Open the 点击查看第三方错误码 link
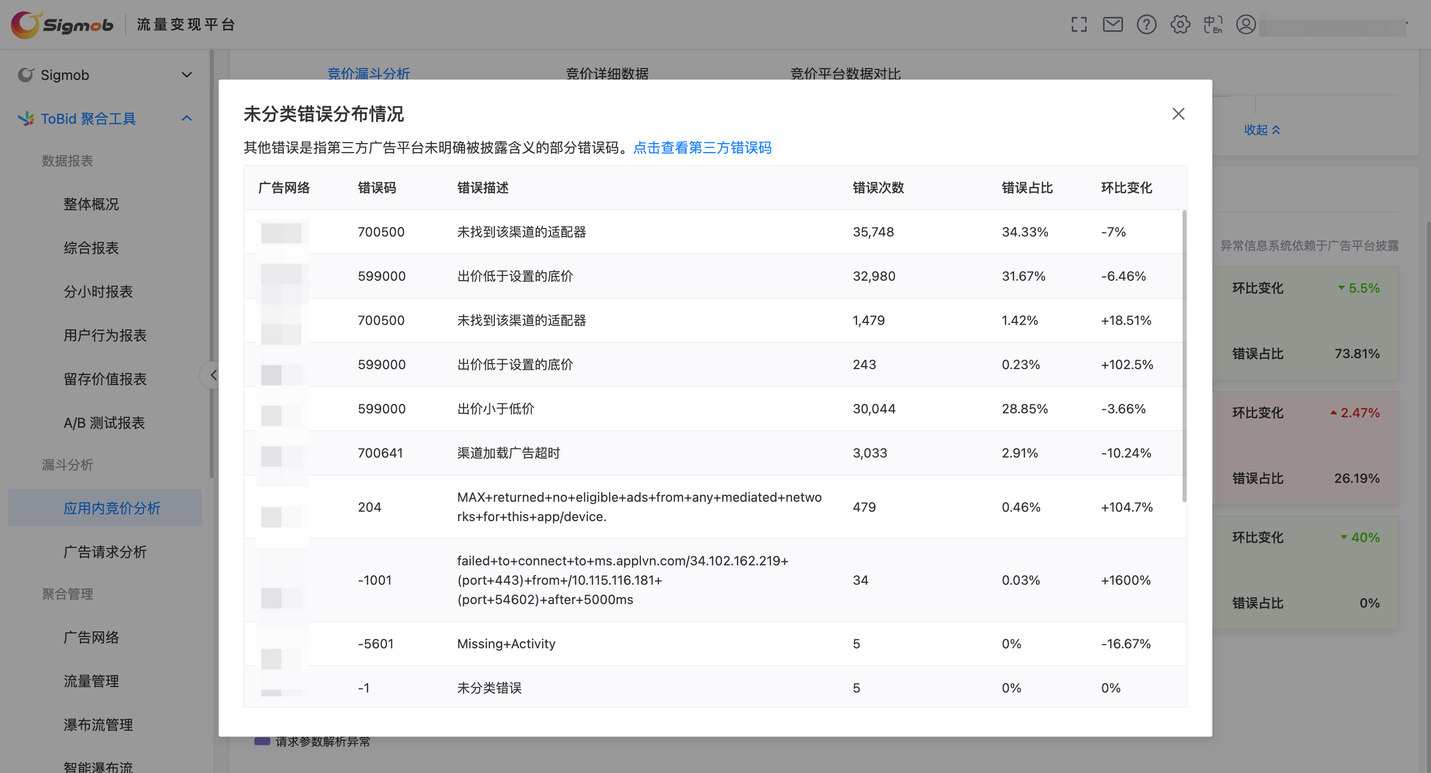Viewport: 1431px width, 773px height. (702, 148)
